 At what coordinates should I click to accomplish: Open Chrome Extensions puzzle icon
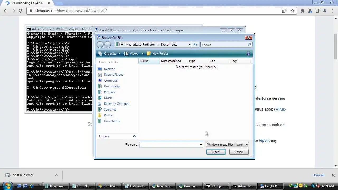pyautogui.click(x=303, y=11)
